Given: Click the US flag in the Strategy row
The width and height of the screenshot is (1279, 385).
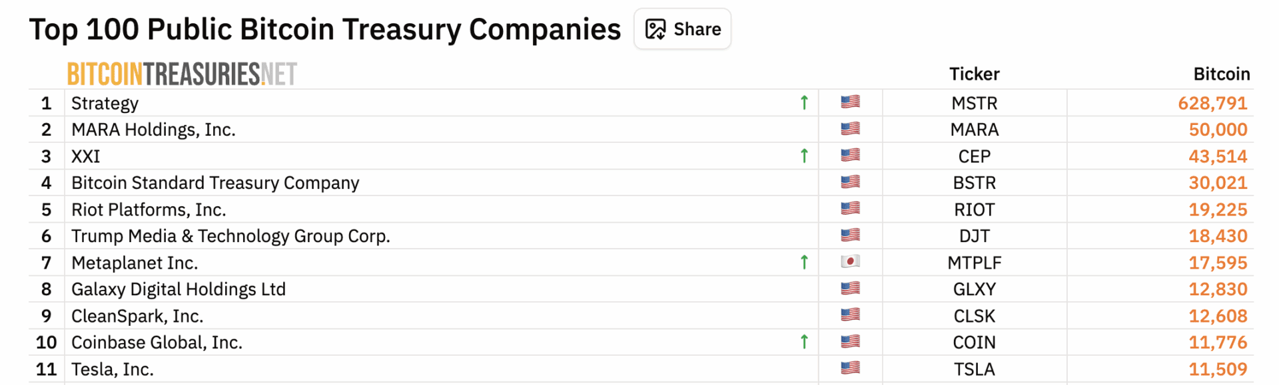Looking at the screenshot, I should [850, 102].
